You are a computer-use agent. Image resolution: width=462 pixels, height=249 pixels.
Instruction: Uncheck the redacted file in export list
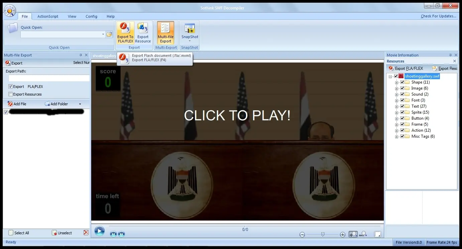[x=6, y=112]
